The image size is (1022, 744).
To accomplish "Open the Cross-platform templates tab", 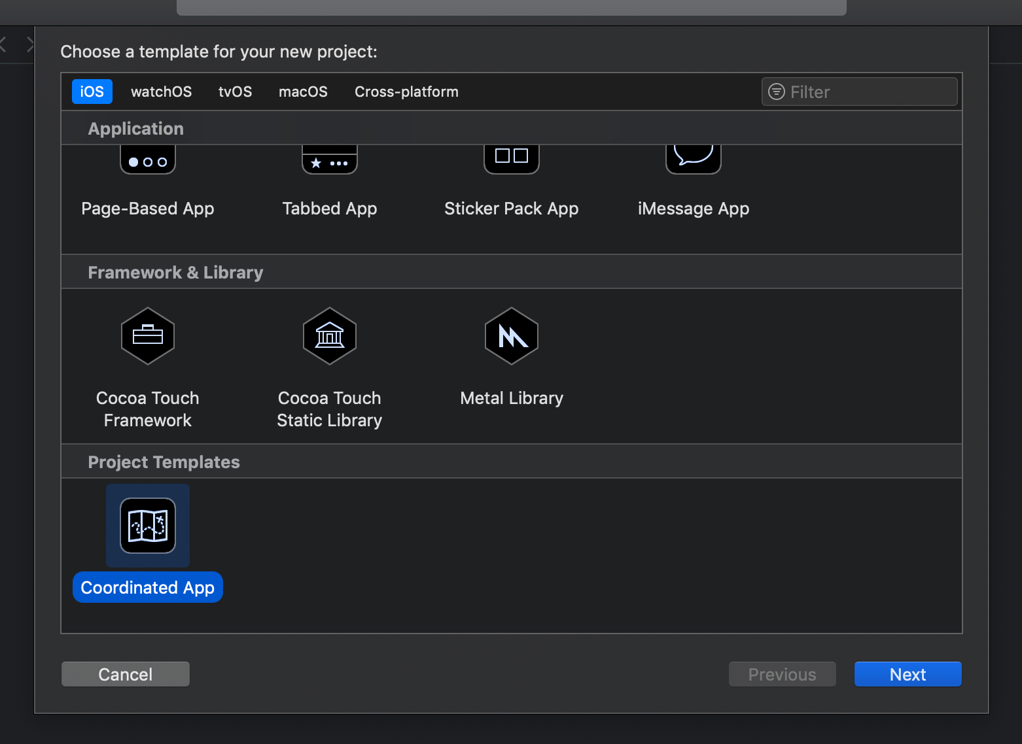I will (406, 92).
